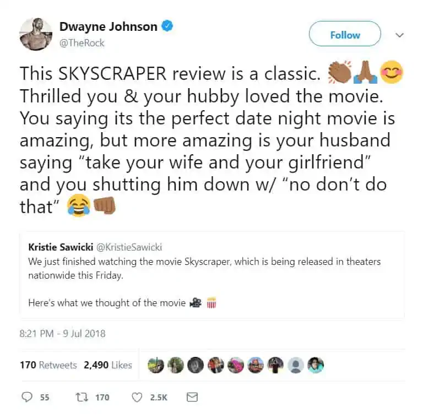Click the @KristieSawicki handle
The height and width of the screenshot is (418, 423).
tap(129, 247)
